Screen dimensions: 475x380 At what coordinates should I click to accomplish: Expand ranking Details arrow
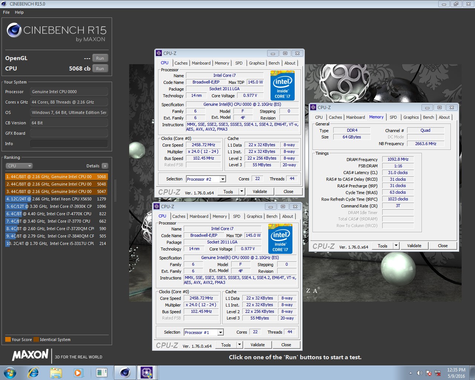(105, 166)
